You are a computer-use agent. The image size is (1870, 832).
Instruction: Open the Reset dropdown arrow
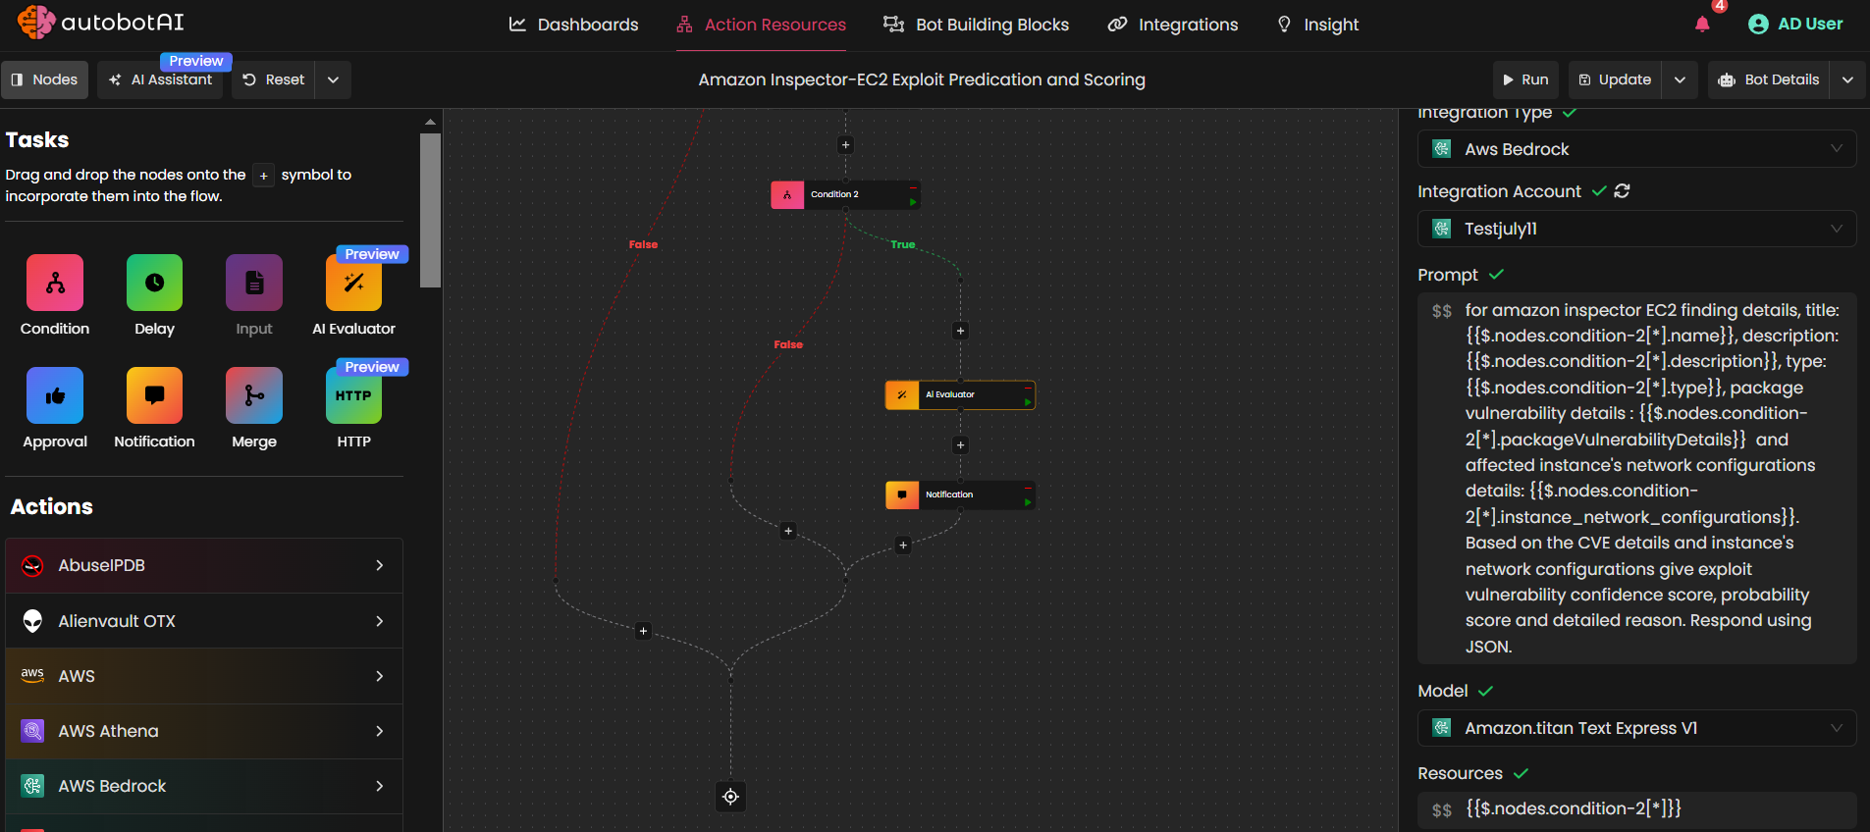[x=333, y=79]
